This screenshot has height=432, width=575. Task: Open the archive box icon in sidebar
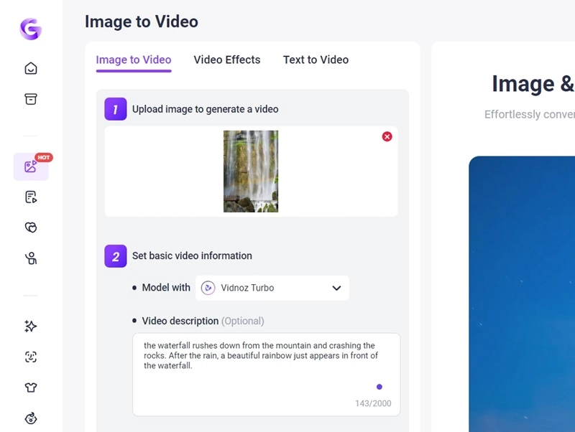(31, 99)
